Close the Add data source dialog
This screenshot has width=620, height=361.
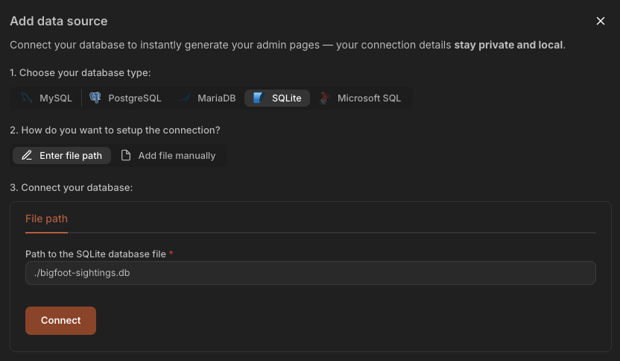pos(600,21)
